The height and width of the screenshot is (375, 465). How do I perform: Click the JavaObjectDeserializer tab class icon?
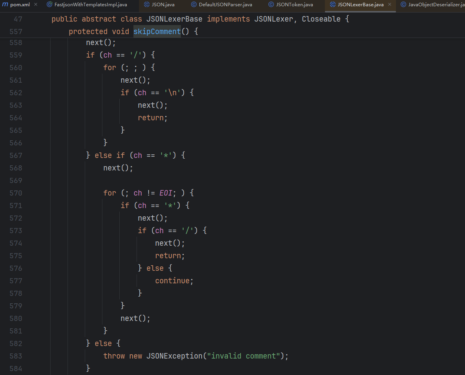(403, 5)
